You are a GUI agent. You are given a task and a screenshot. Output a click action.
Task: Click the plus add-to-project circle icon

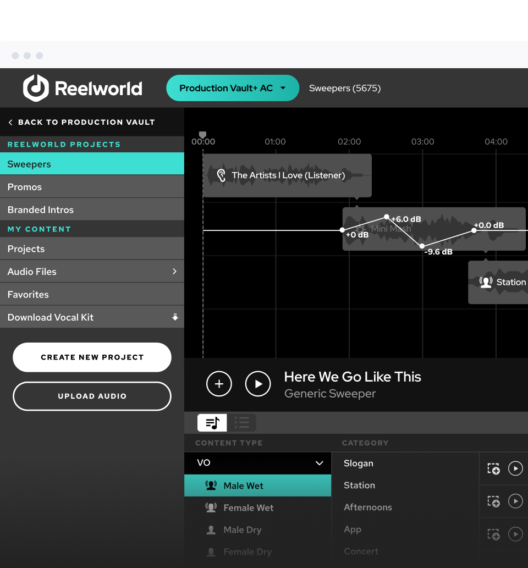219,384
